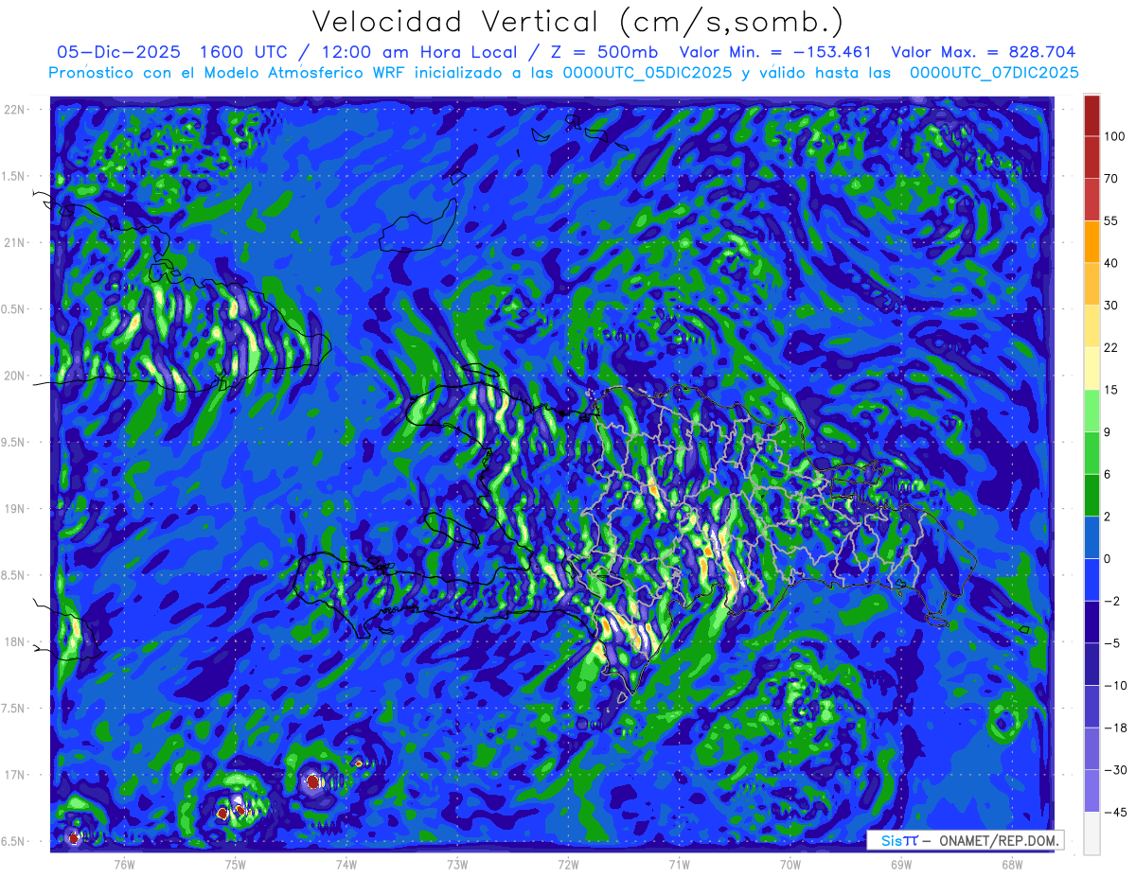Click the "69W" longitude label

(x=901, y=864)
